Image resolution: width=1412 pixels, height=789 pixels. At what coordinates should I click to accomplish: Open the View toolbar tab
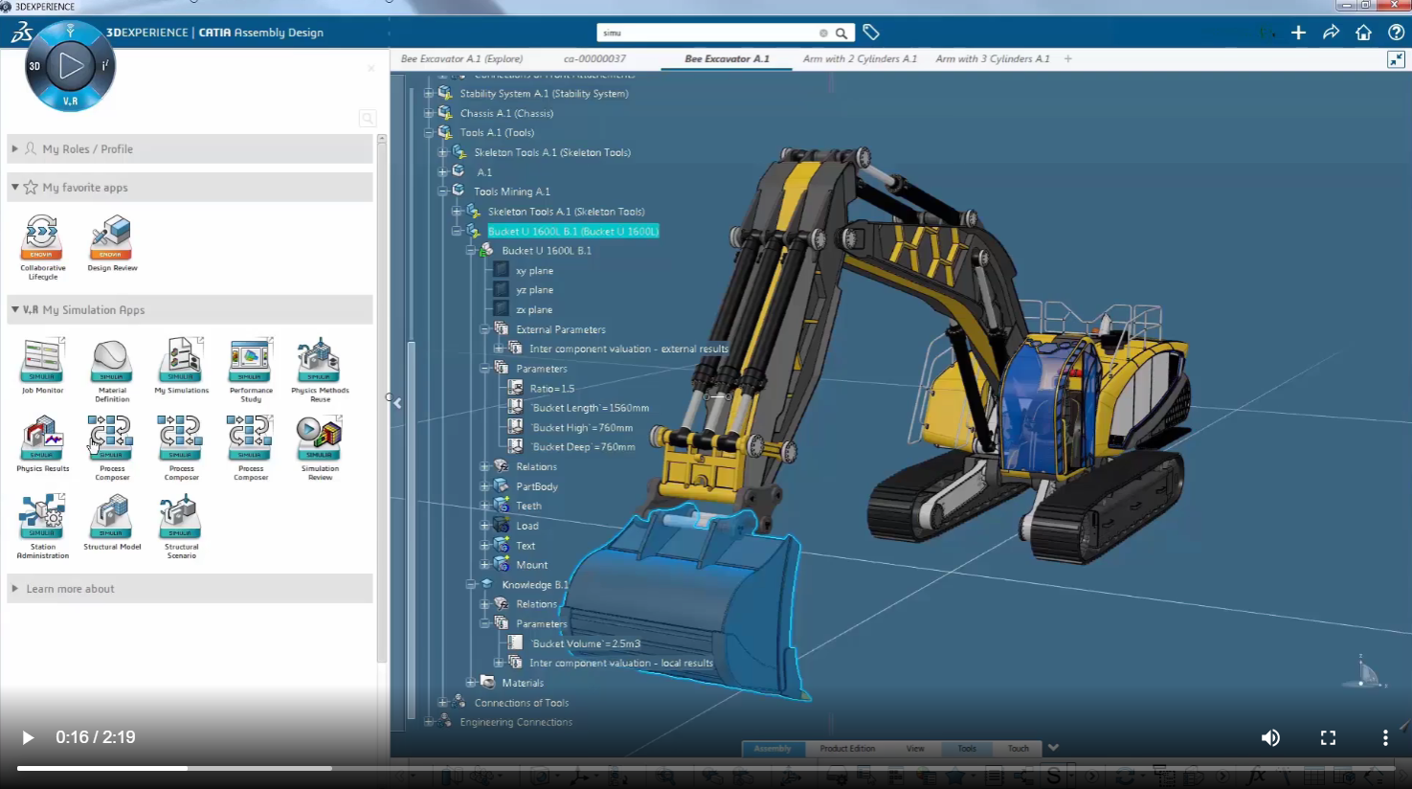915,749
